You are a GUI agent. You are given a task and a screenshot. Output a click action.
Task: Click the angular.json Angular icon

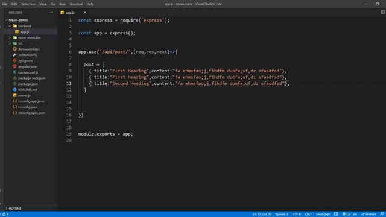(x=14, y=66)
